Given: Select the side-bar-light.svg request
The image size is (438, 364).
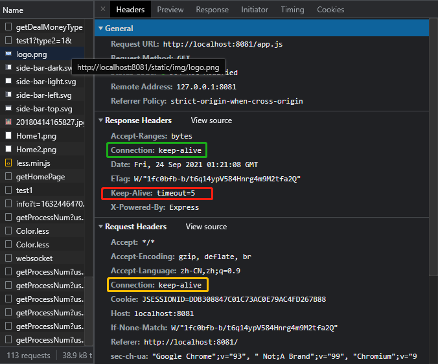Looking at the screenshot, I should pyautogui.click(x=42, y=82).
